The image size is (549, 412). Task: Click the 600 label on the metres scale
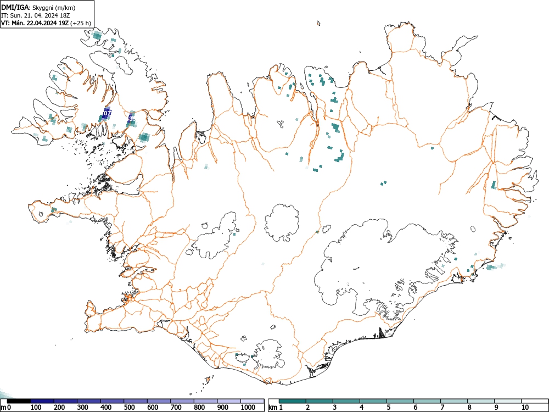tap(153, 408)
